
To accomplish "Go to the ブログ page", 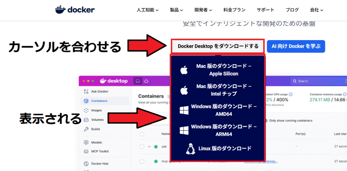I will tap(292, 10).
